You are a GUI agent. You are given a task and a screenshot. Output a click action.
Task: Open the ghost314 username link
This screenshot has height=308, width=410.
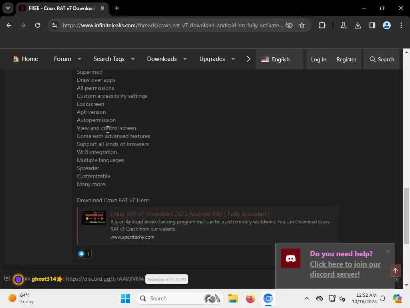pyautogui.click(x=44, y=279)
